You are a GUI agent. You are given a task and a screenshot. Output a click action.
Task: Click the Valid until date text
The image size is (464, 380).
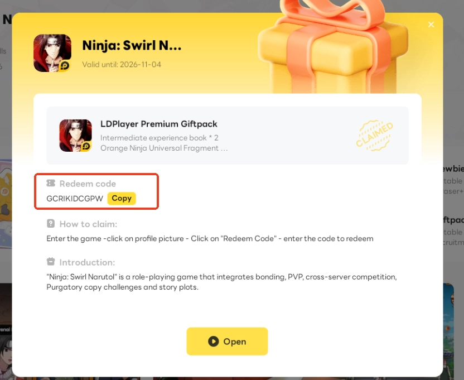[x=122, y=64]
